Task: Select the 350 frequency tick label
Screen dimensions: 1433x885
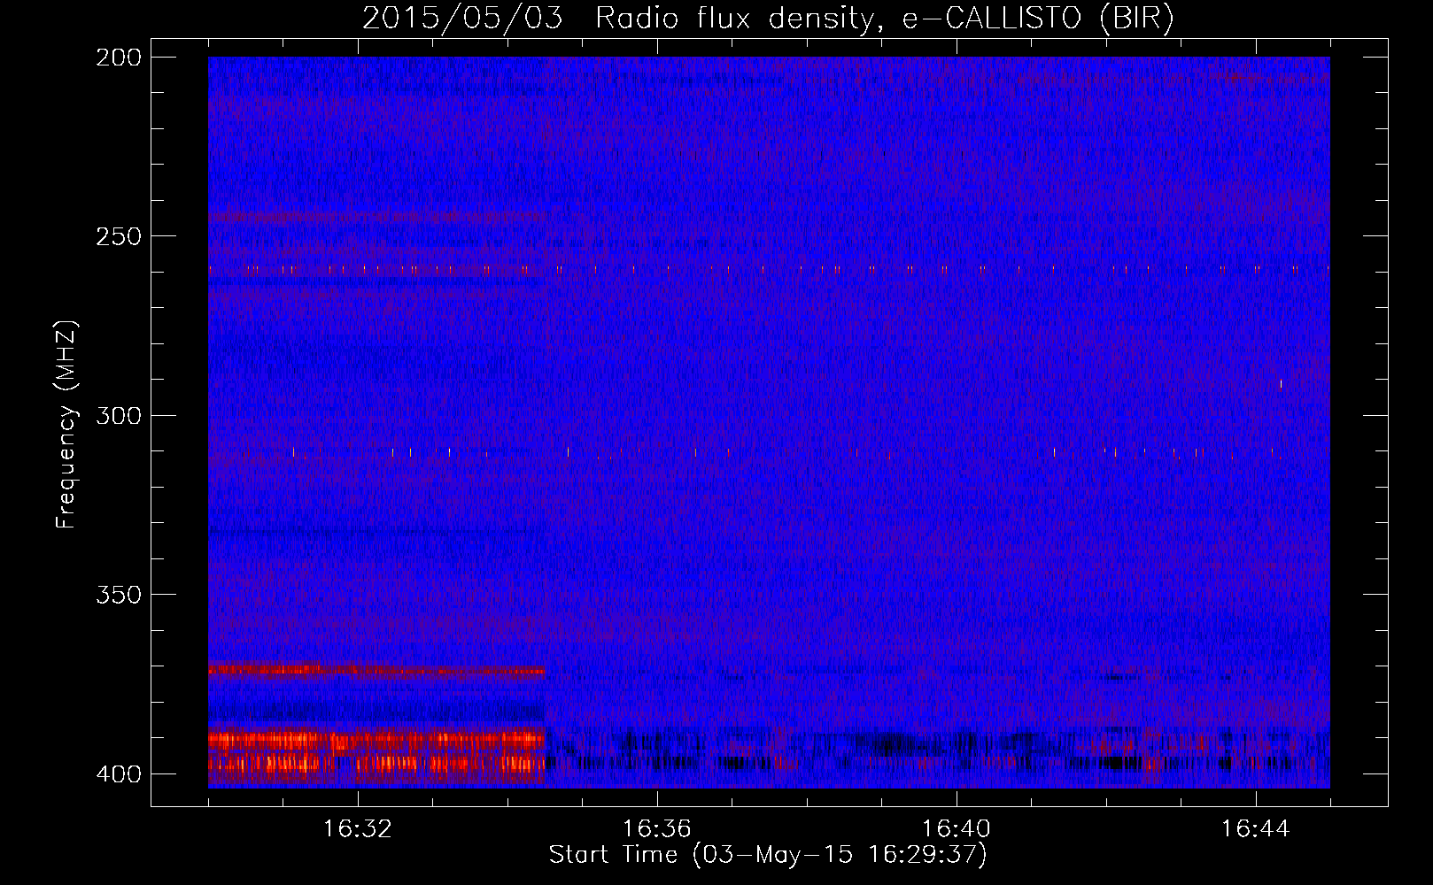Action: (x=118, y=595)
